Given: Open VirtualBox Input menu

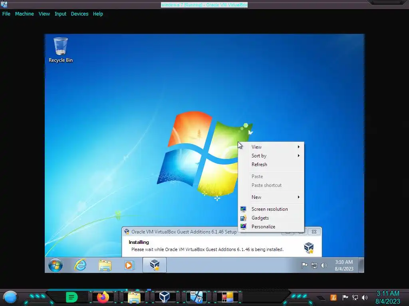Looking at the screenshot, I should [x=60, y=14].
